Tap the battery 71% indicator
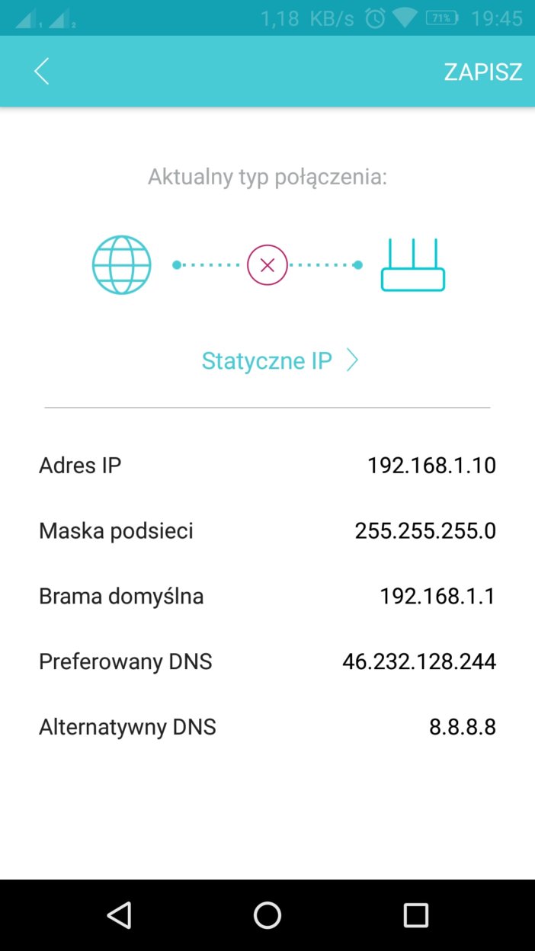 click(x=442, y=18)
